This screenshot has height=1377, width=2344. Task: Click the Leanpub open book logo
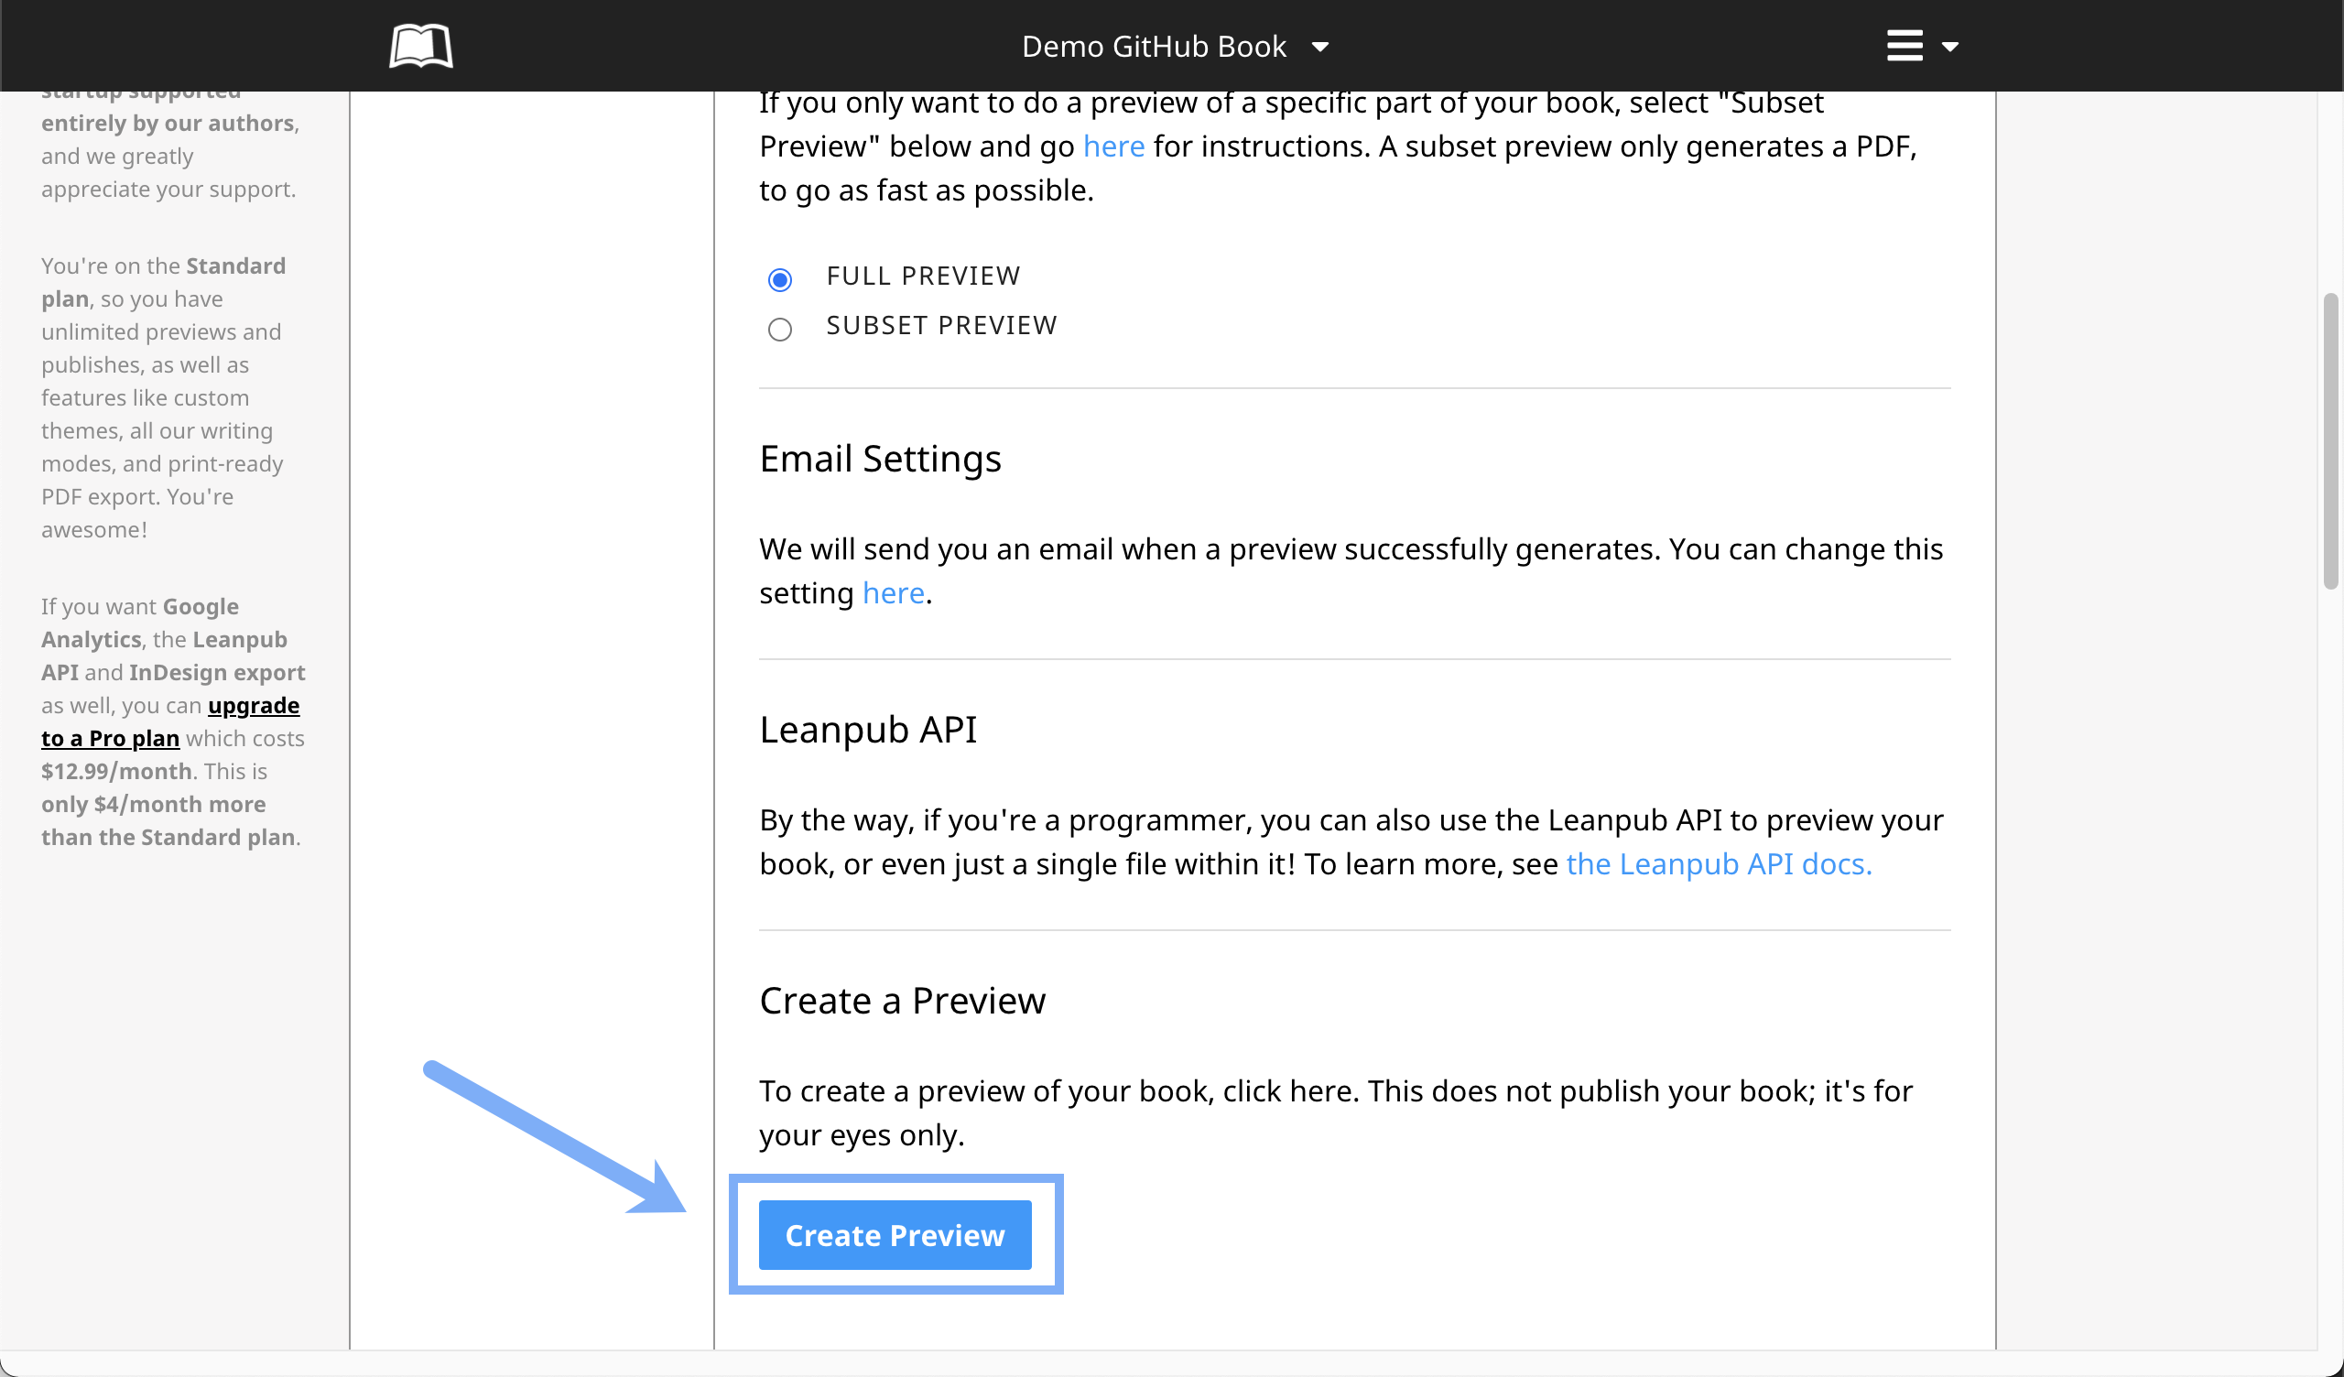(420, 46)
